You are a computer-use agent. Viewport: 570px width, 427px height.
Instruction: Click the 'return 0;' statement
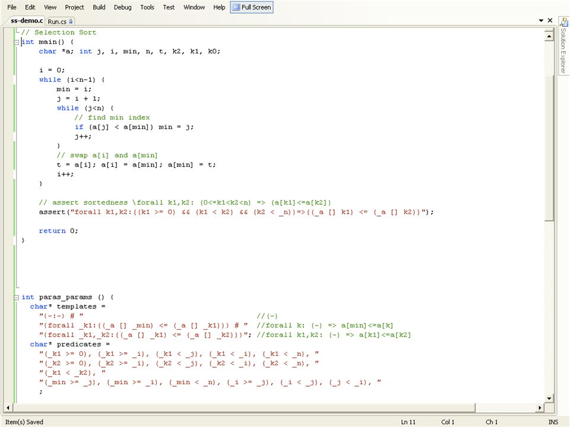tap(59, 231)
